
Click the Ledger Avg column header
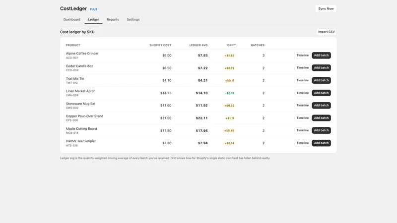click(198, 45)
